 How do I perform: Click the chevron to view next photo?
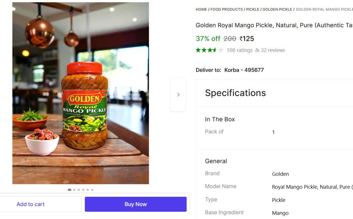coord(178,94)
